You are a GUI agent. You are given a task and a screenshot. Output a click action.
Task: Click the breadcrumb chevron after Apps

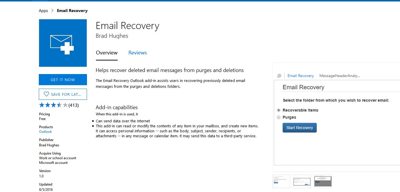[x=52, y=11]
